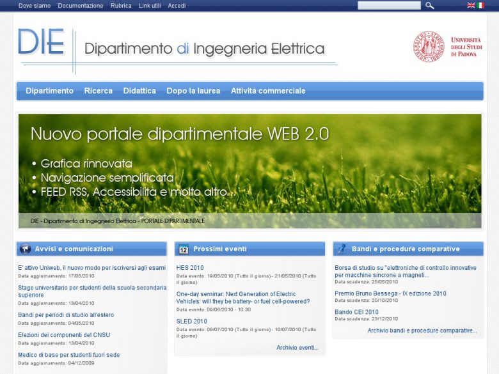
Task: Click Dipartimento di Ingegneria Elettrica title
Action: coord(204,49)
